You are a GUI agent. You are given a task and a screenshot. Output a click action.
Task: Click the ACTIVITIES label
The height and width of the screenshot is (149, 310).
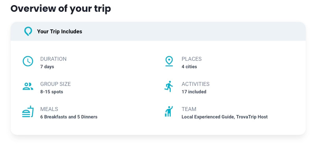pyautogui.click(x=196, y=84)
